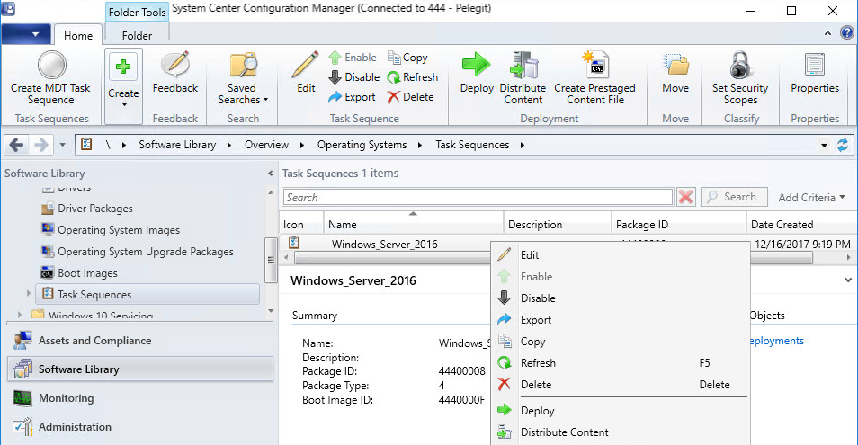
Task: Click Create MDT Task Sequence ribbon icon
Action: point(51,77)
